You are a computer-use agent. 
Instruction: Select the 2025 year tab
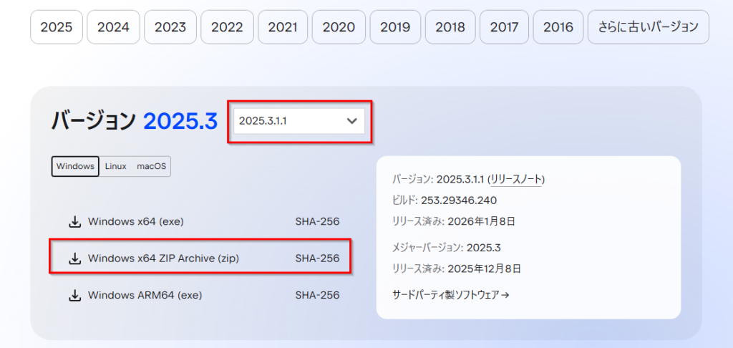point(57,27)
